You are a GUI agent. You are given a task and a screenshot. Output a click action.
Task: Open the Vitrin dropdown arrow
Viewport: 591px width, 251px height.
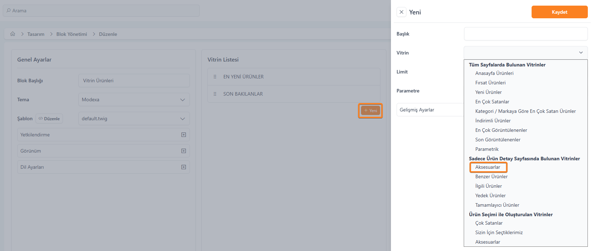pyautogui.click(x=581, y=53)
